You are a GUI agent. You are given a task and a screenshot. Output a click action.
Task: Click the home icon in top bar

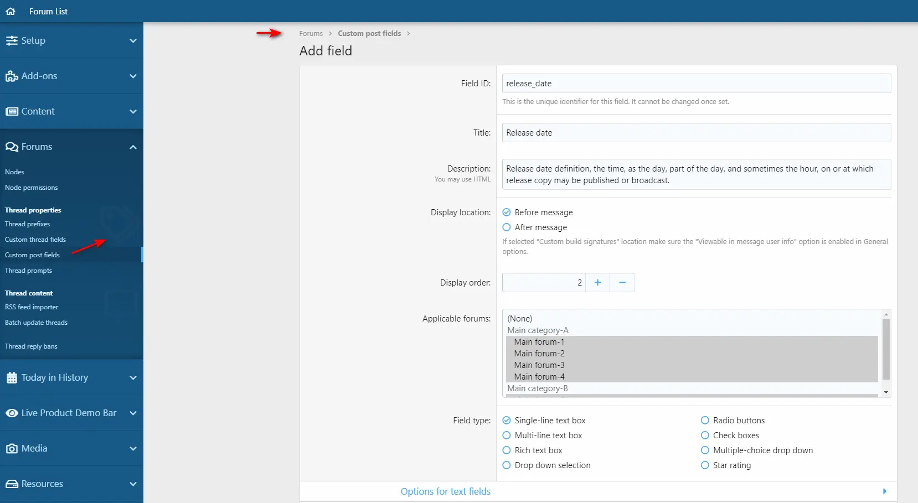11,11
